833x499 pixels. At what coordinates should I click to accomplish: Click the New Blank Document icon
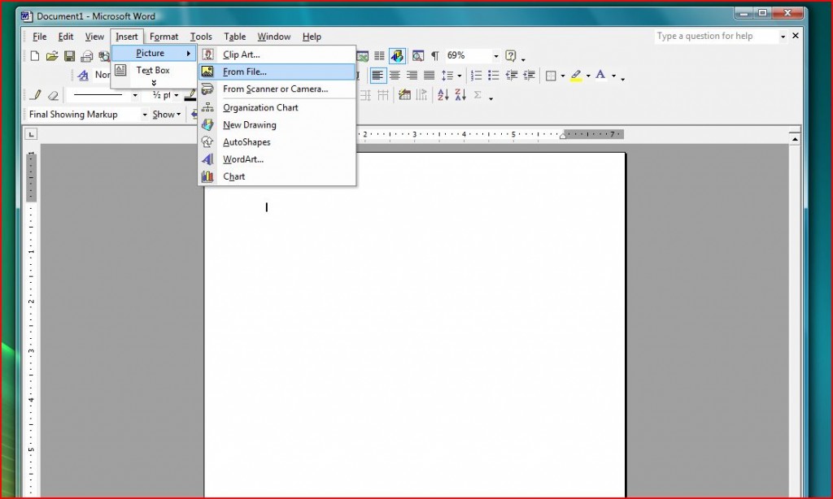click(x=35, y=56)
